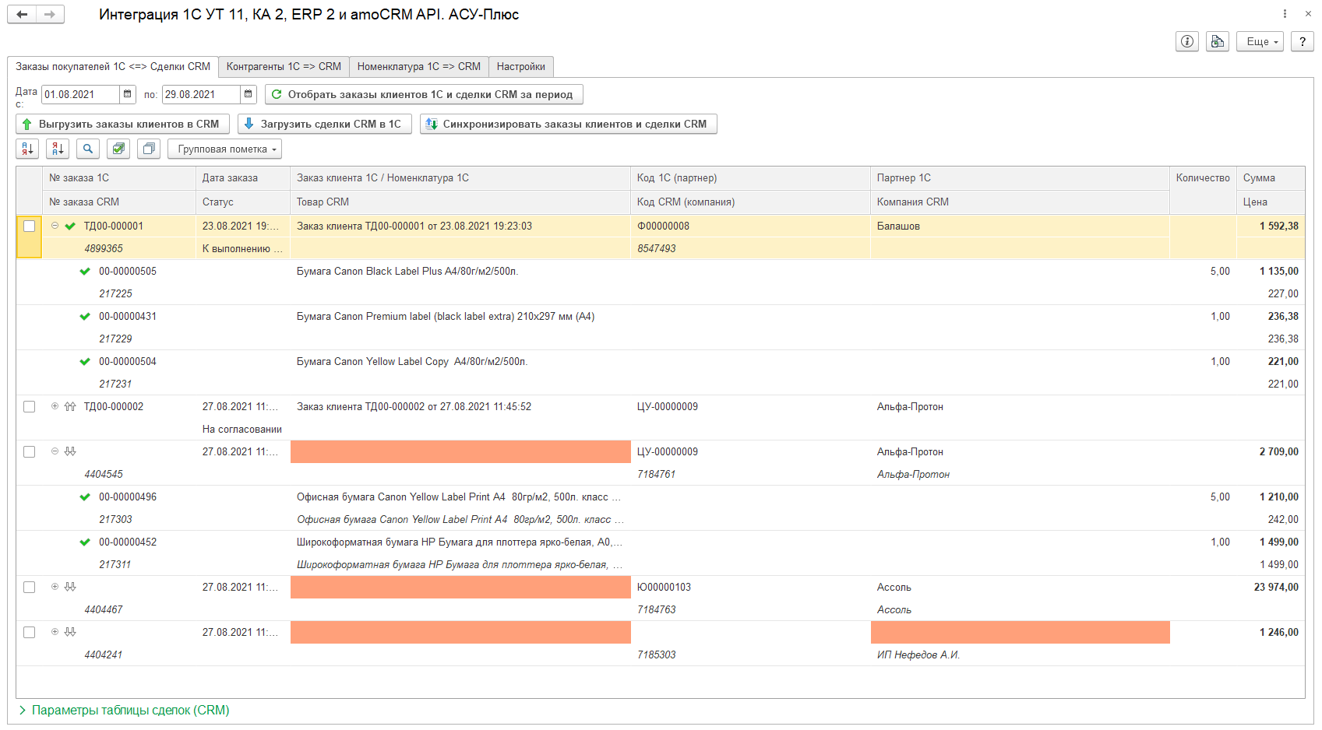The image size is (1322, 730).
Task: Click Выгрузить заказы клиентов в CRM
Action: click(x=122, y=124)
